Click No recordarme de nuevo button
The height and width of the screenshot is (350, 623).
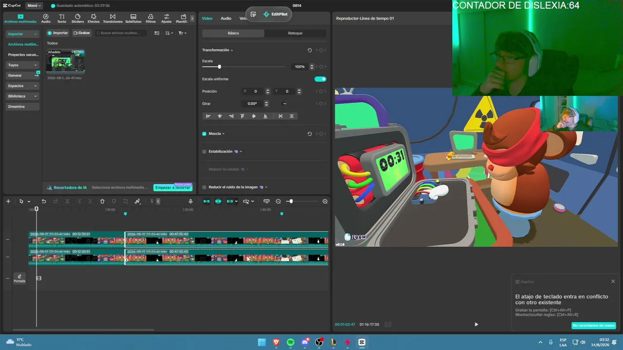[x=594, y=326]
